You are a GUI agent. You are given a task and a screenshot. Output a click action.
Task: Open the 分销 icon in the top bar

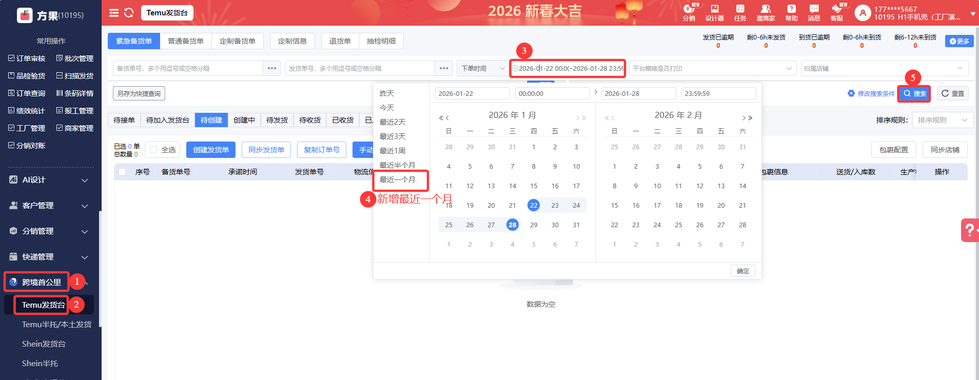pyautogui.click(x=689, y=13)
